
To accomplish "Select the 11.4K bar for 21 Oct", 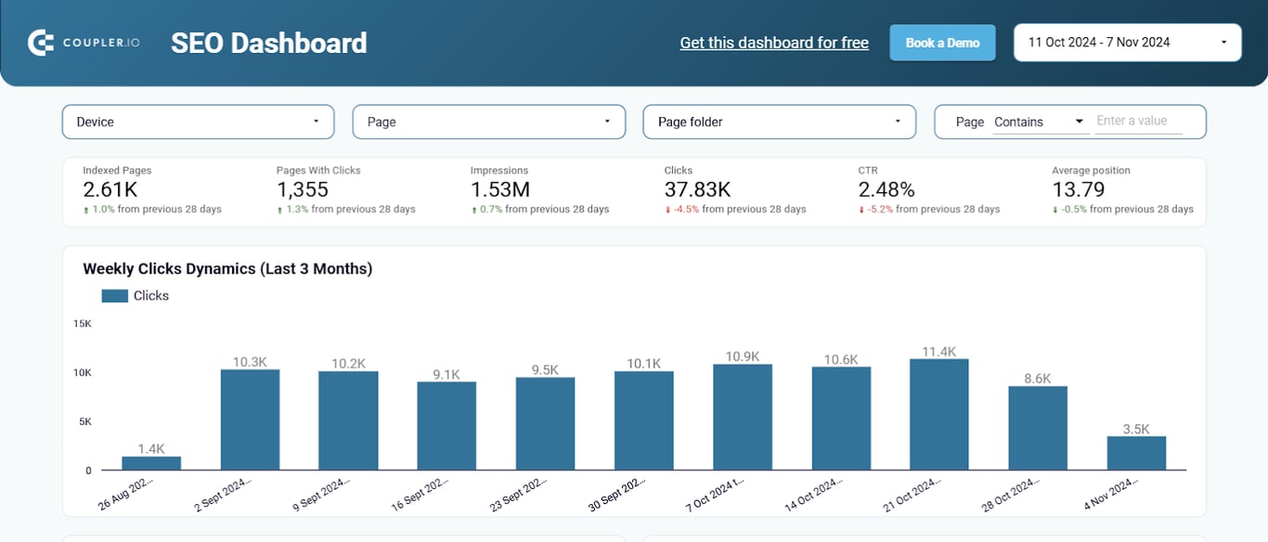I will 939,415.
